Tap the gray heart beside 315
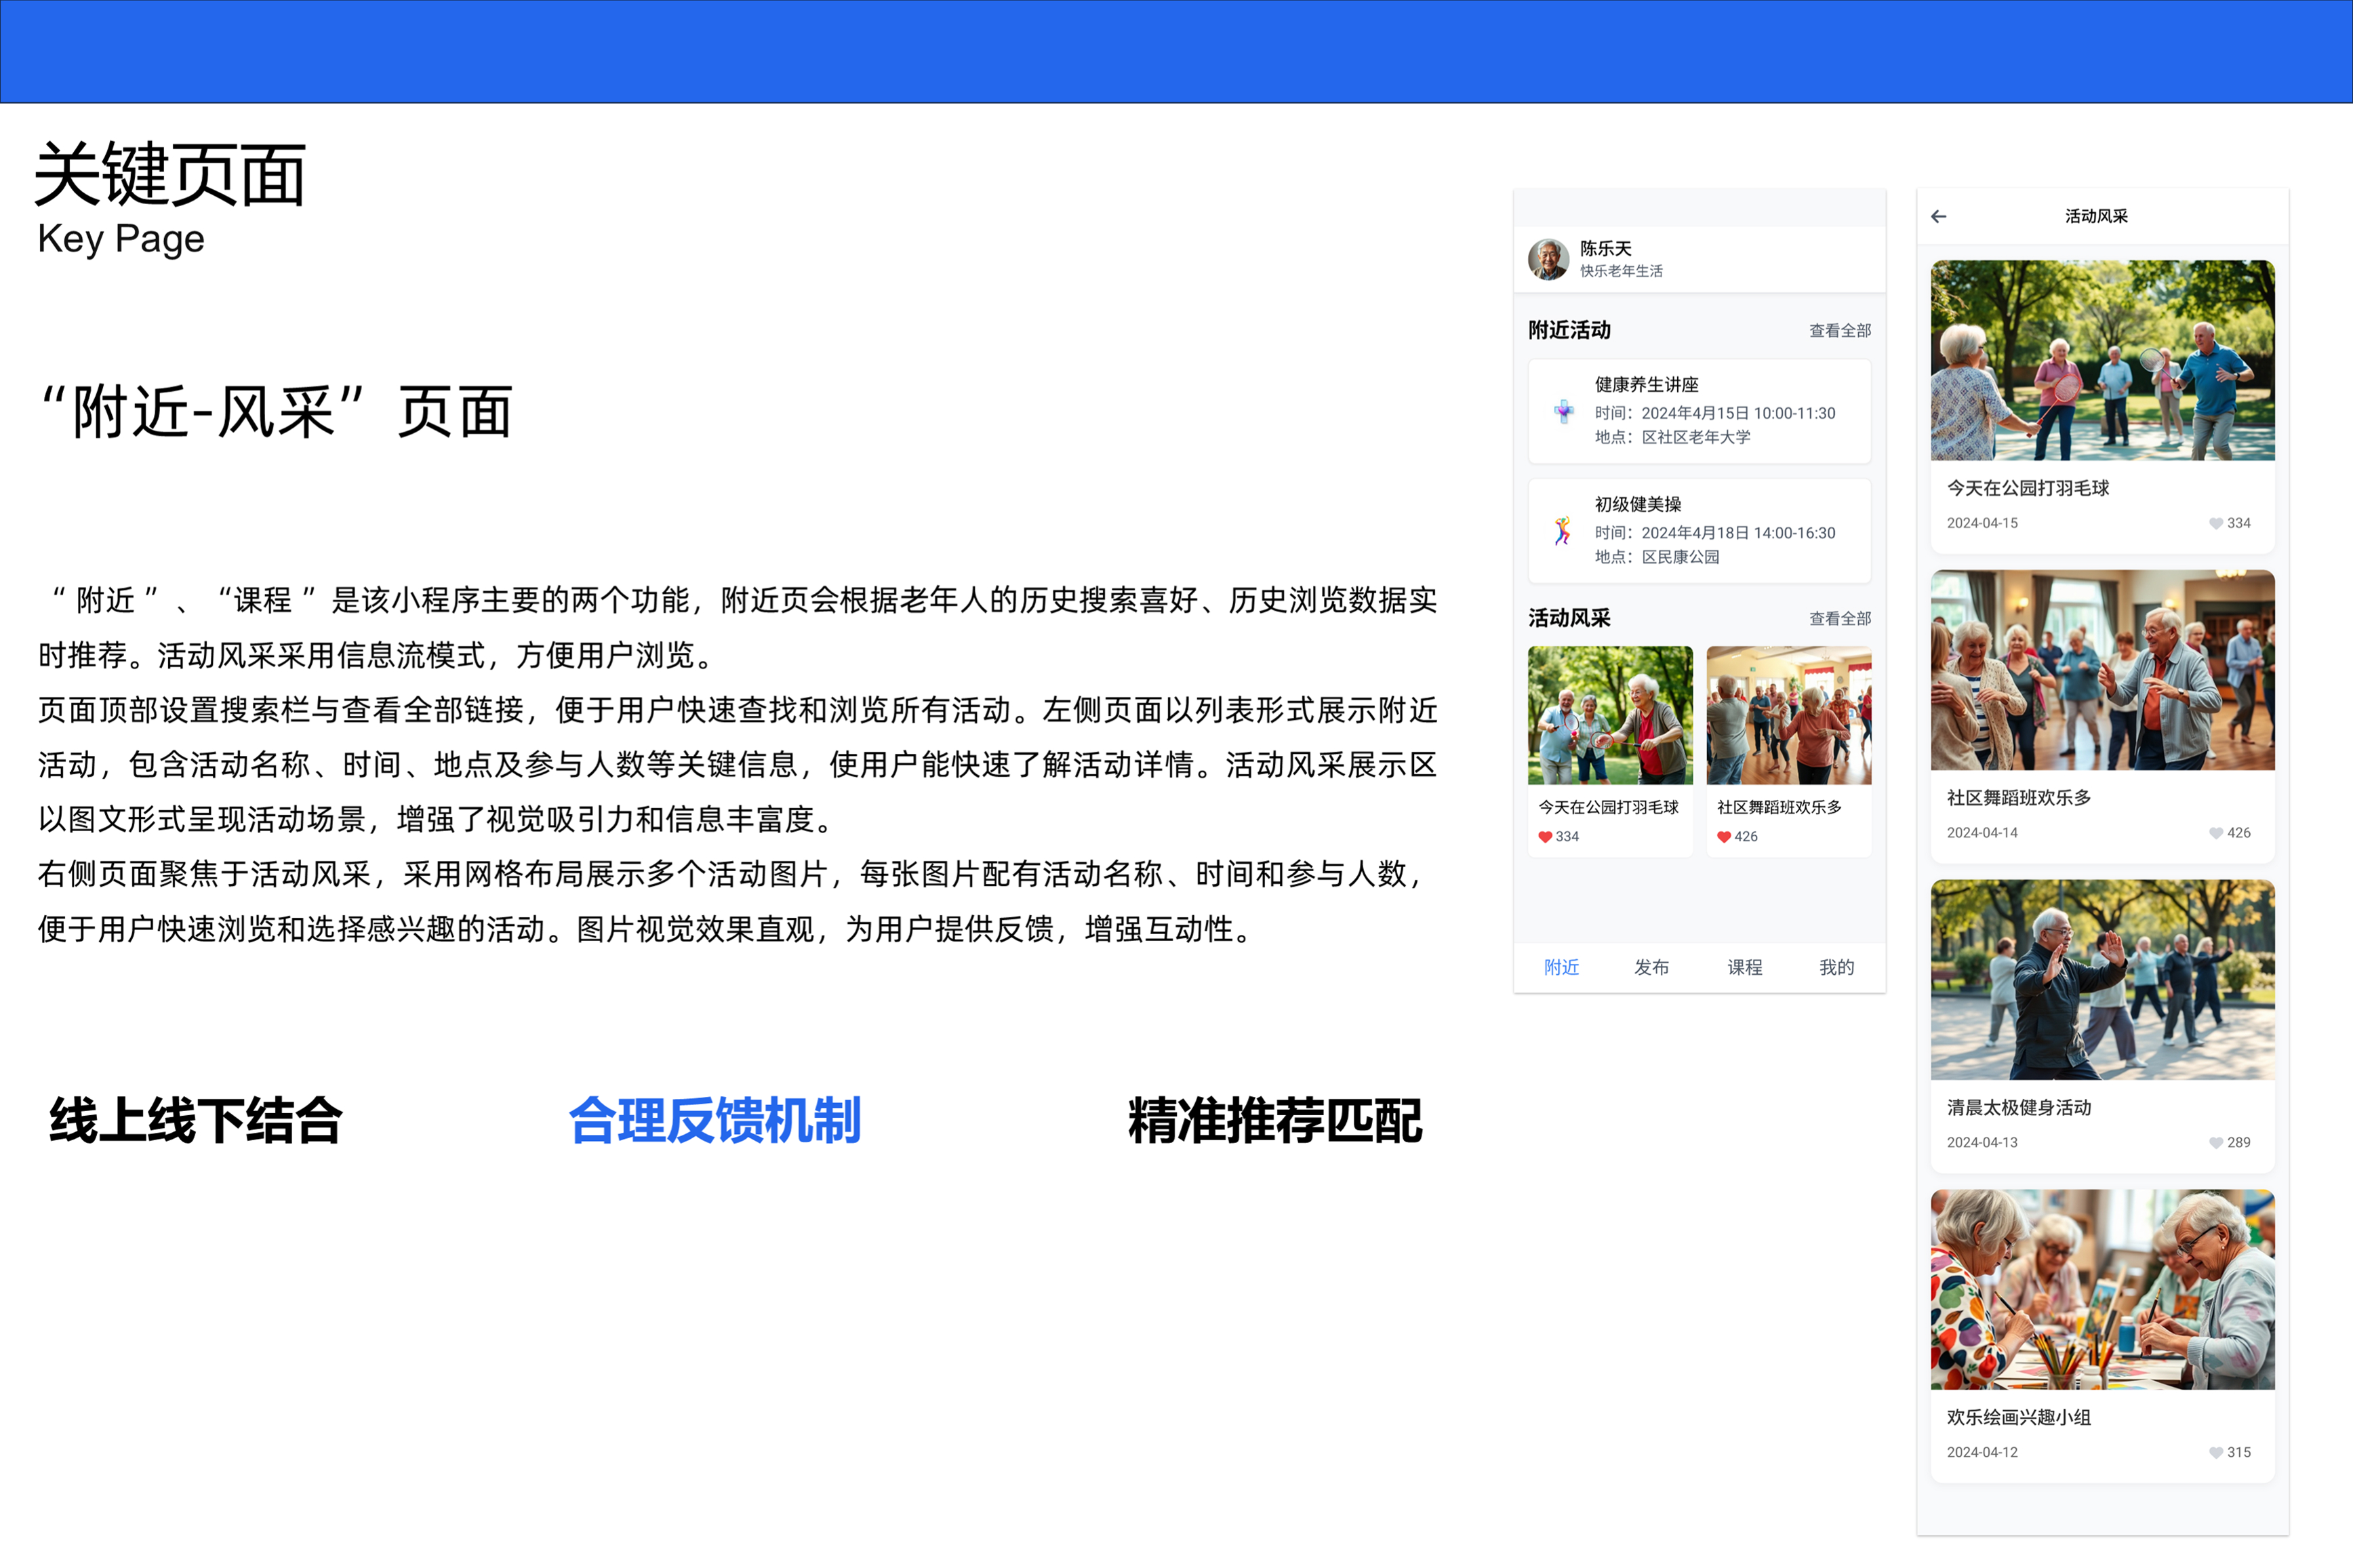The width and height of the screenshot is (2353, 1568). (x=2215, y=1452)
